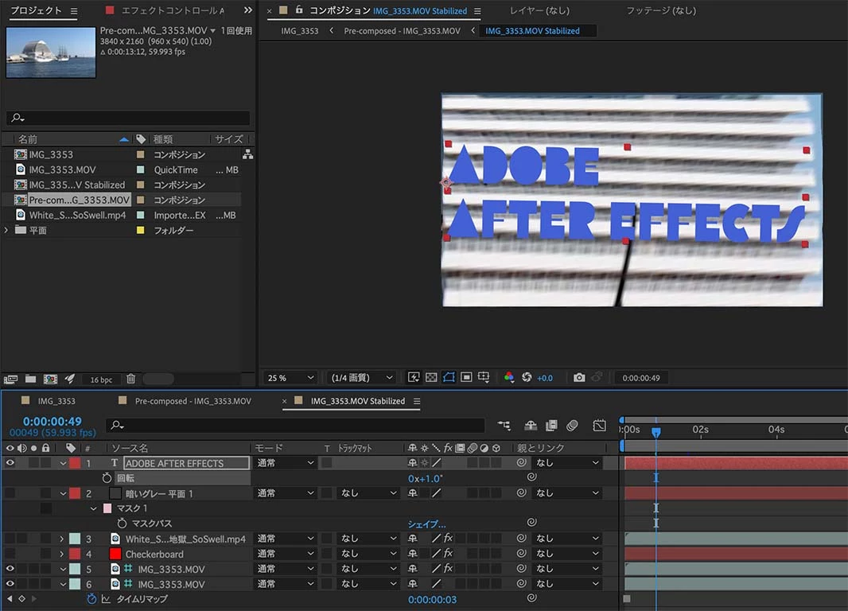Click the project panel search field

[x=128, y=117]
